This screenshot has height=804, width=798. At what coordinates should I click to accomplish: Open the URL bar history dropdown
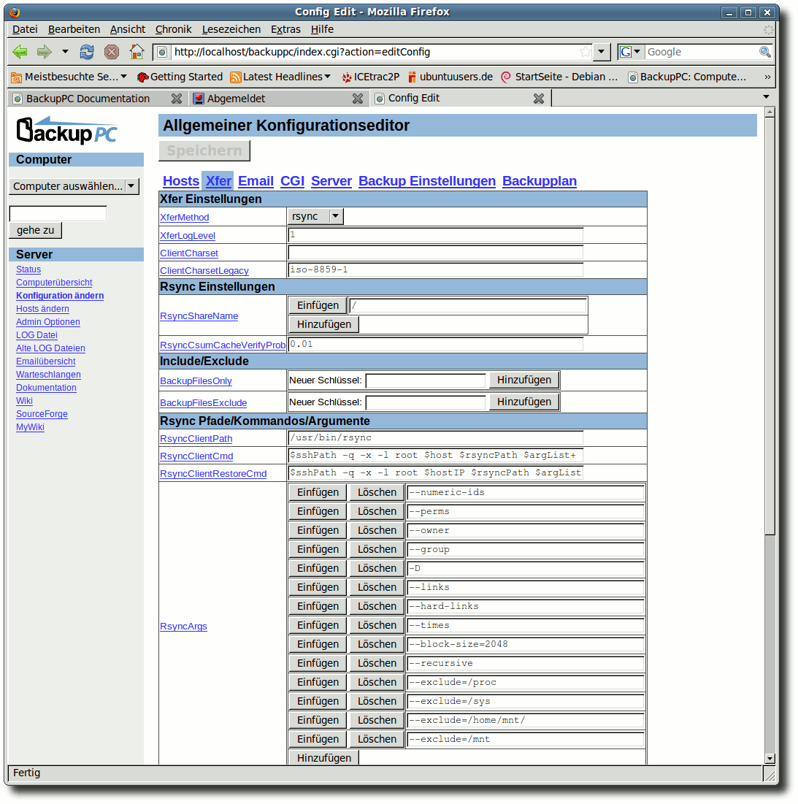[x=602, y=52]
